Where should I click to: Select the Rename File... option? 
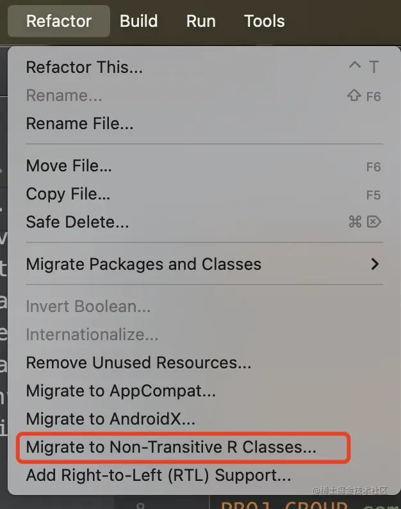point(204,123)
